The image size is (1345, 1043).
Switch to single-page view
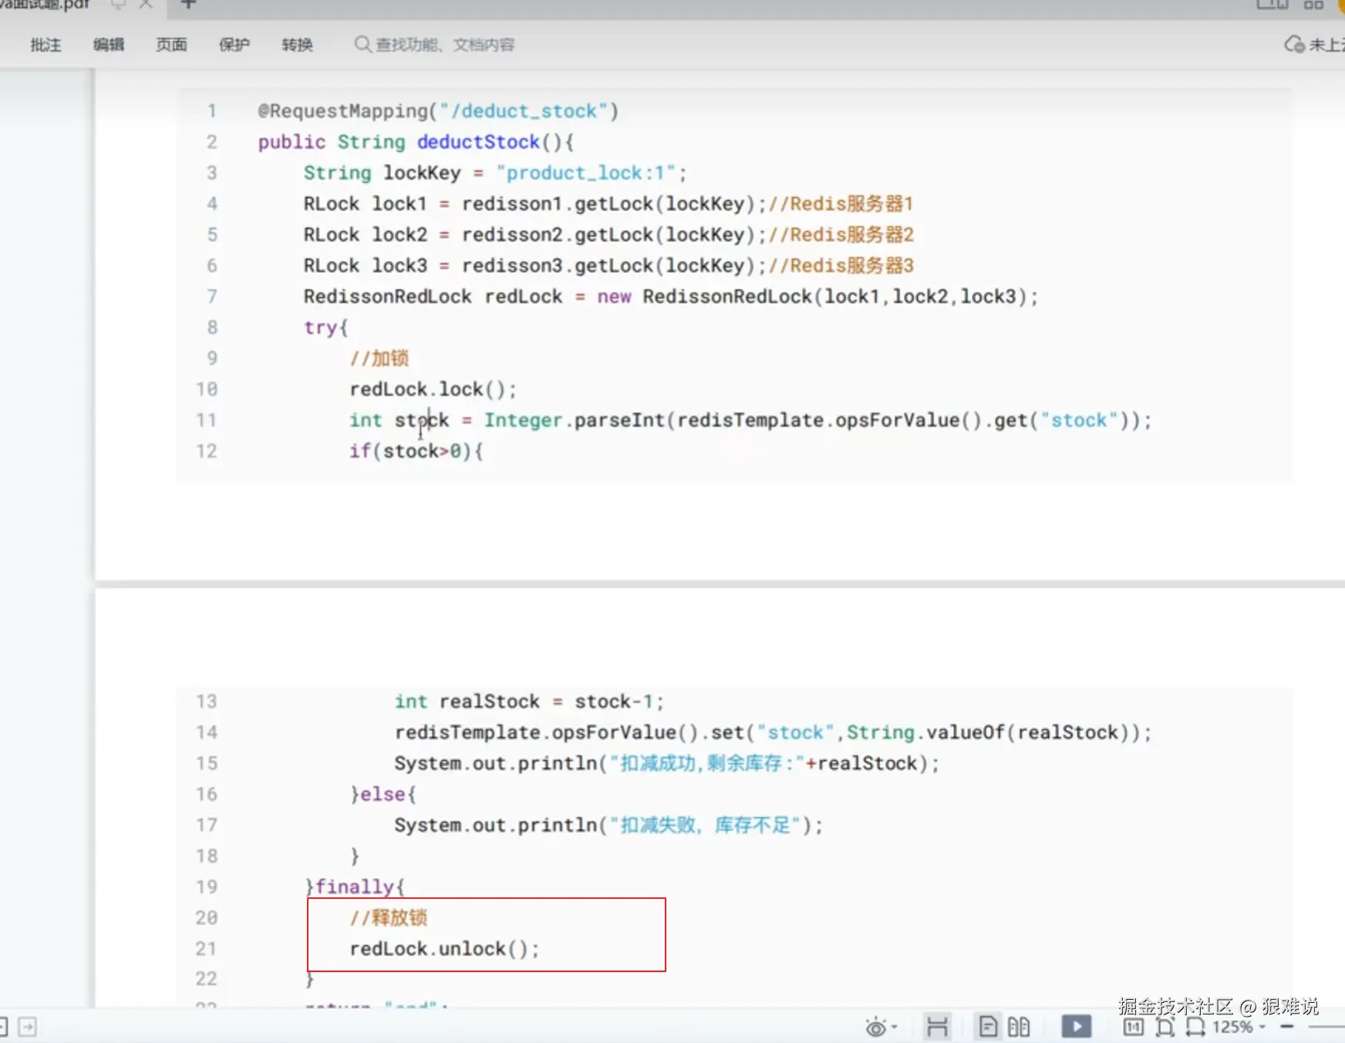click(x=988, y=1027)
